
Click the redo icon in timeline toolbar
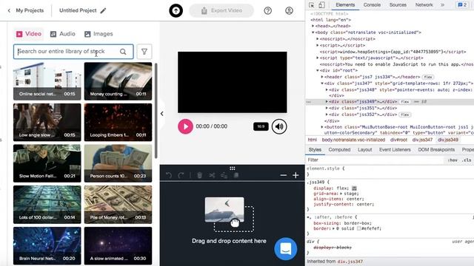[181, 175]
